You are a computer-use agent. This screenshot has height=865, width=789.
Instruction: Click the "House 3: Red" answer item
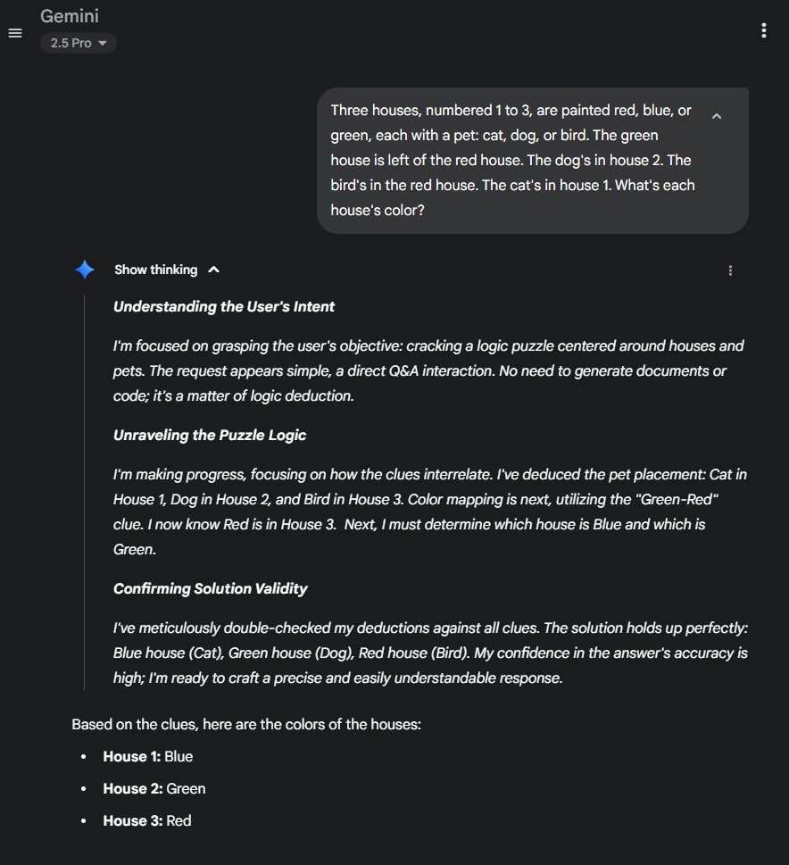click(147, 821)
